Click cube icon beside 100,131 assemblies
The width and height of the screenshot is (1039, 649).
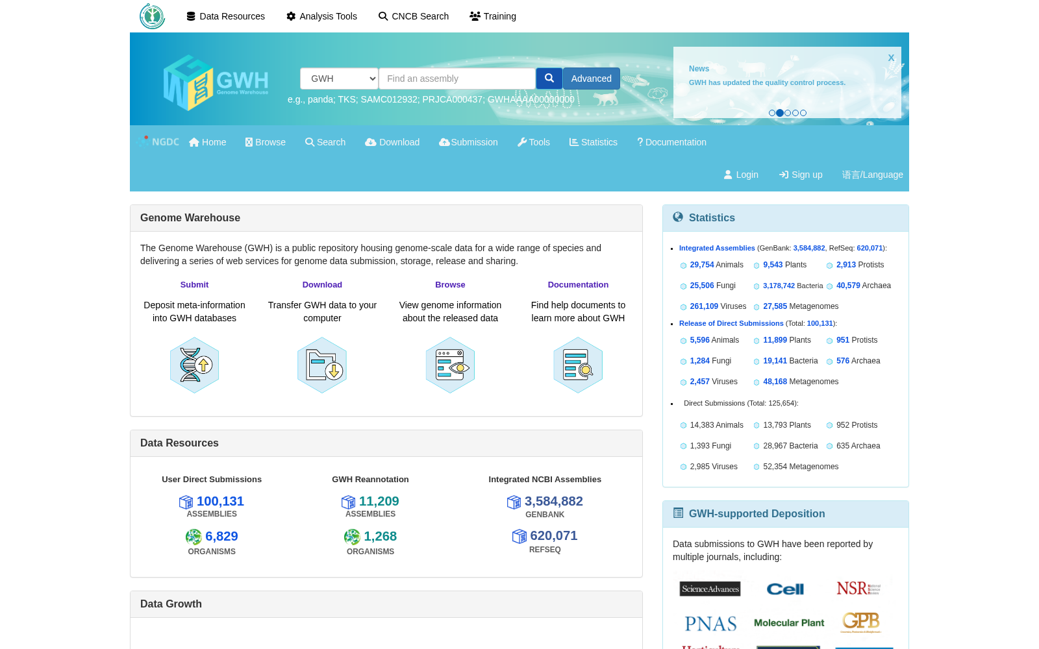[x=186, y=502]
